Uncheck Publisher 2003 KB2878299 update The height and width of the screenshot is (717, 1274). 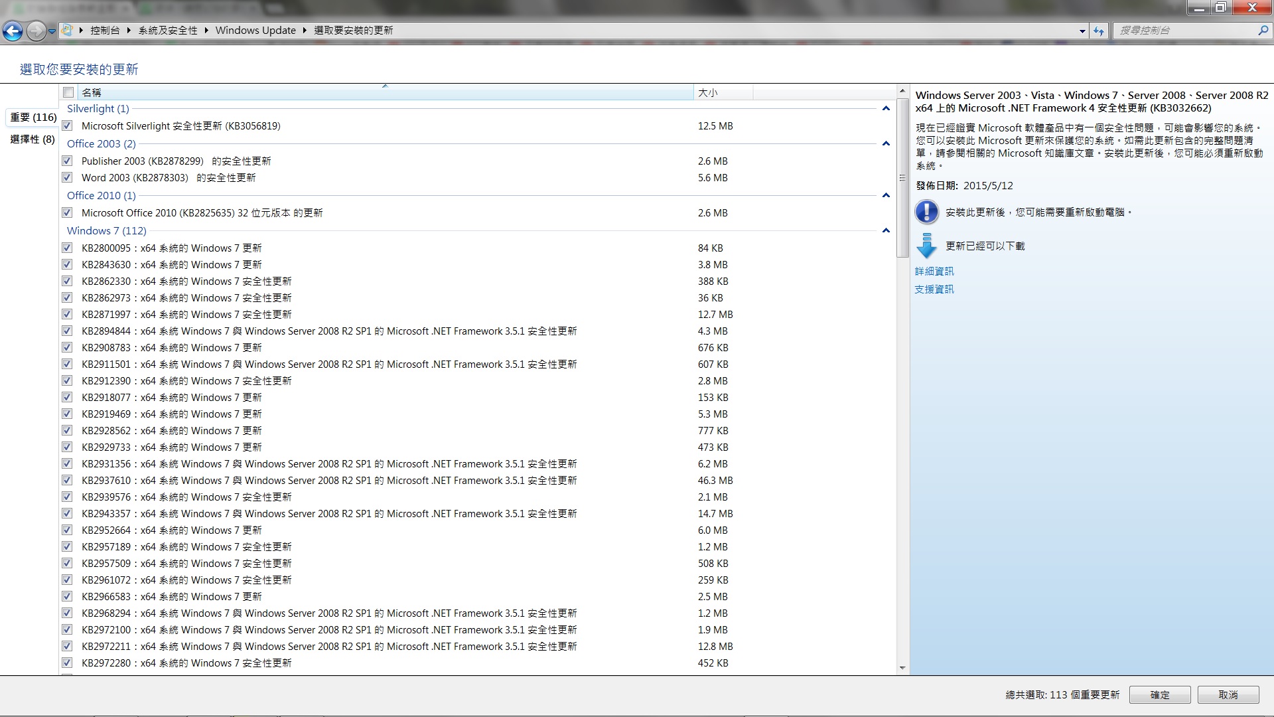coord(67,161)
